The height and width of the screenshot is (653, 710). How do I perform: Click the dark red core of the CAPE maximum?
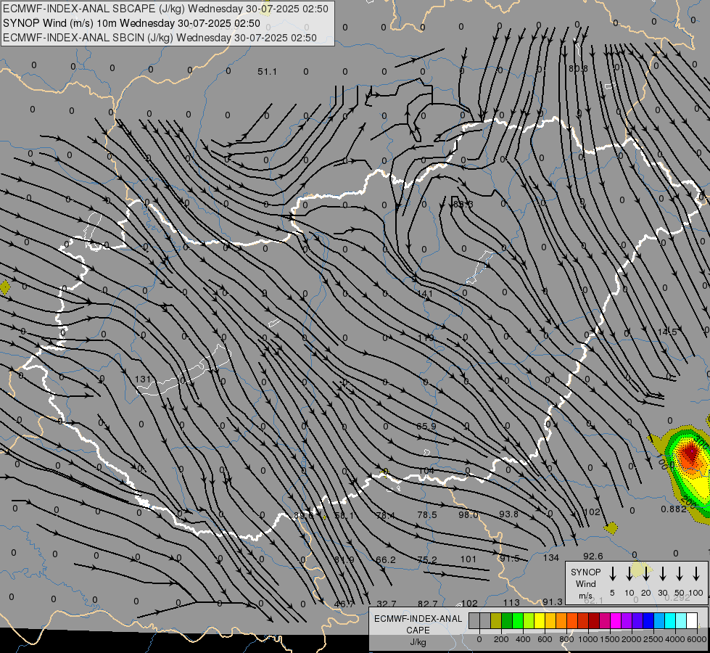[x=690, y=453]
